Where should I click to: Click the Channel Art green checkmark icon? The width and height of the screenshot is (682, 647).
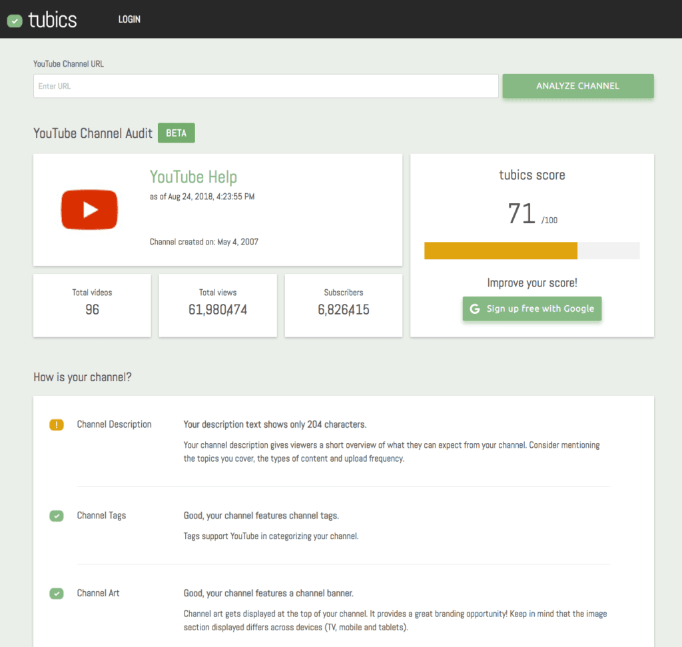pos(57,594)
